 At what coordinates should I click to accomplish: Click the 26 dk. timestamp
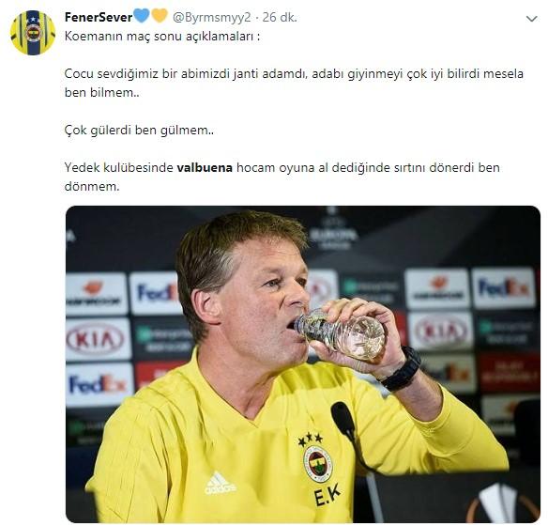[x=280, y=17]
